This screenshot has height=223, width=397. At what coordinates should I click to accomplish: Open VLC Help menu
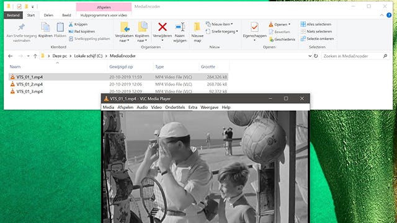tap(226, 107)
